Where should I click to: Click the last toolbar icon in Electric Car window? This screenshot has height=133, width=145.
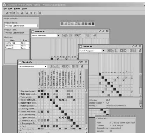(x=82, y=67)
